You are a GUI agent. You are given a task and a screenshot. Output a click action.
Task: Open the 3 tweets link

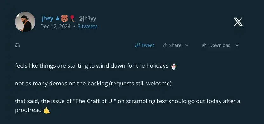[87, 27]
